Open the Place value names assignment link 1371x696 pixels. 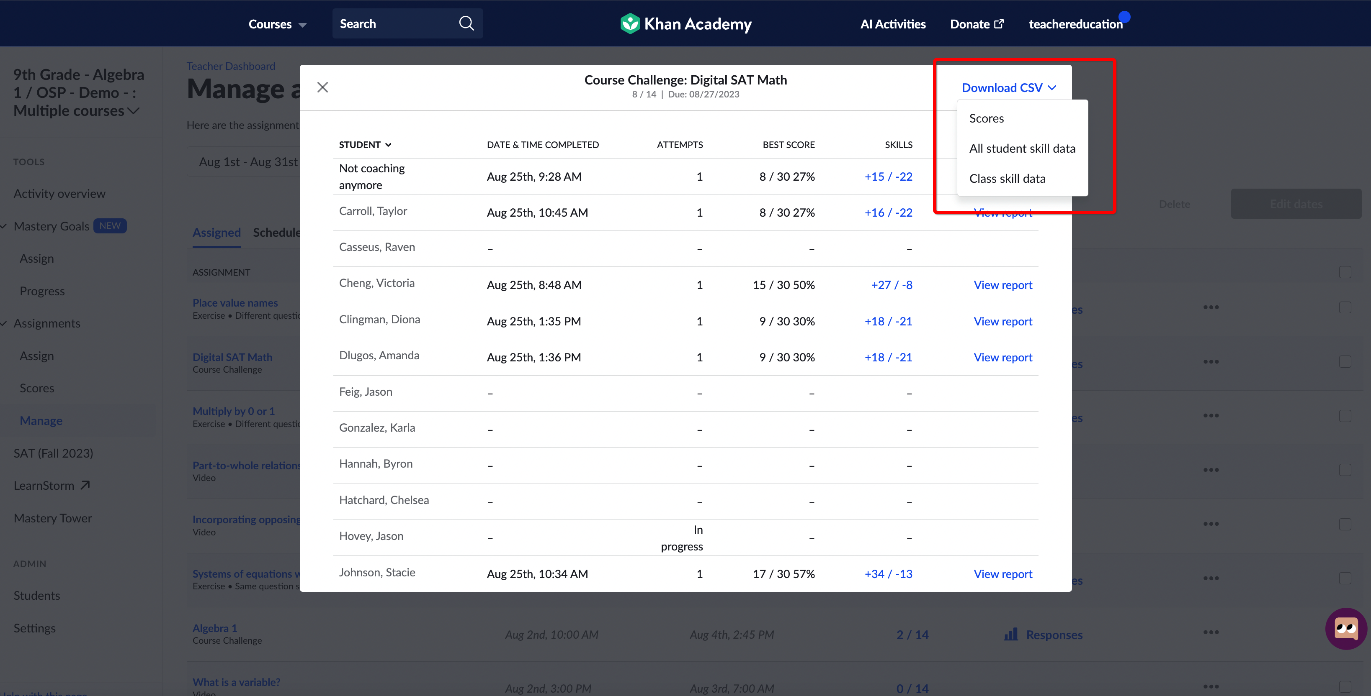pyautogui.click(x=235, y=302)
